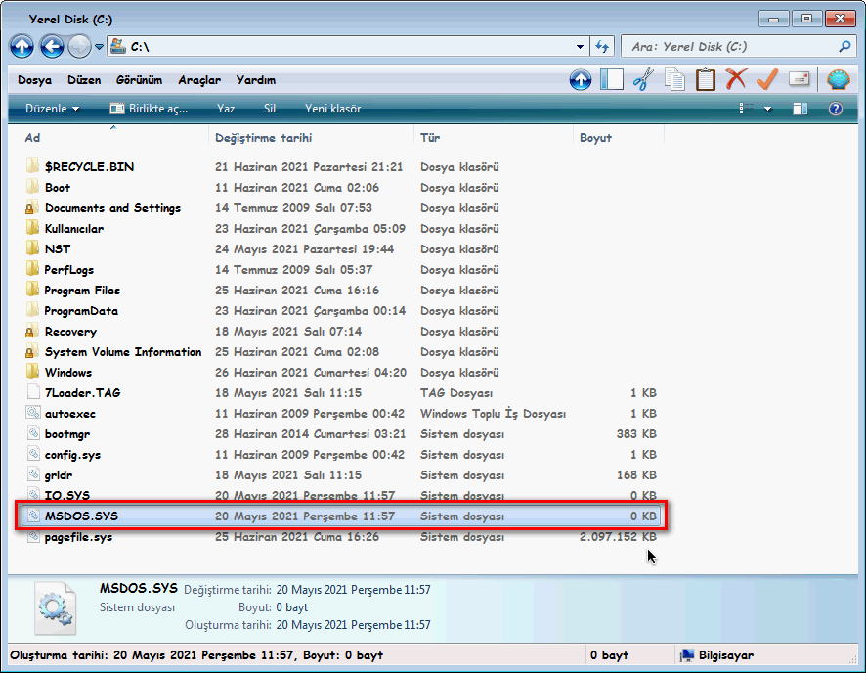The image size is (866, 673).
Task: Select the bootmgr file
Action: pyautogui.click(x=67, y=434)
